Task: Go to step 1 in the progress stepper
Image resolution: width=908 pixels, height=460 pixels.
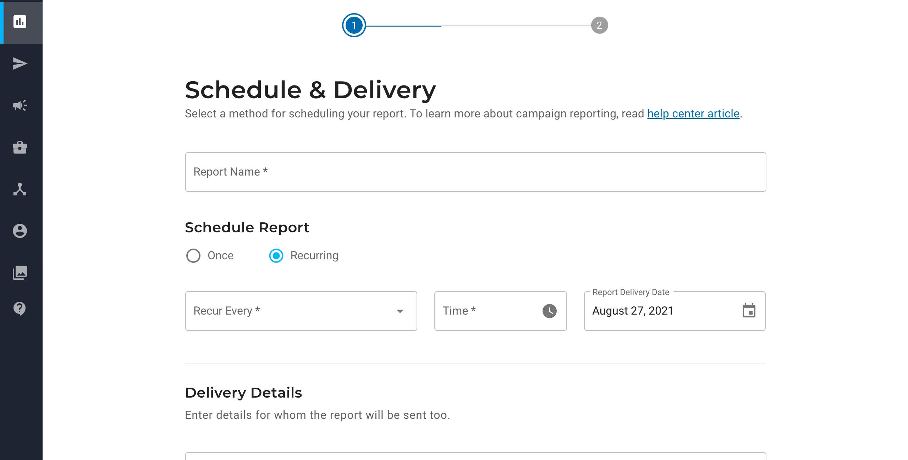Action: click(x=354, y=25)
